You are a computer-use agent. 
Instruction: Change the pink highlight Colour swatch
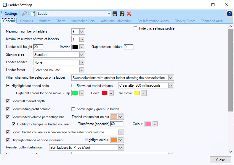[x=148, y=124]
